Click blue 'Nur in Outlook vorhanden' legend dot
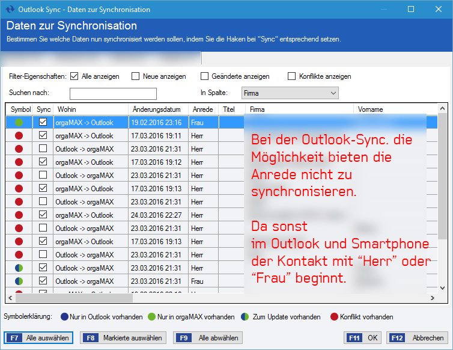 64,317
